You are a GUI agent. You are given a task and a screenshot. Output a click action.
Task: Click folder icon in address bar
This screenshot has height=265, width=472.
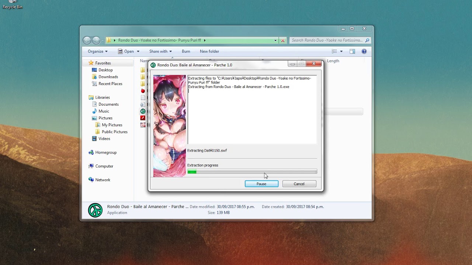[109, 40]
